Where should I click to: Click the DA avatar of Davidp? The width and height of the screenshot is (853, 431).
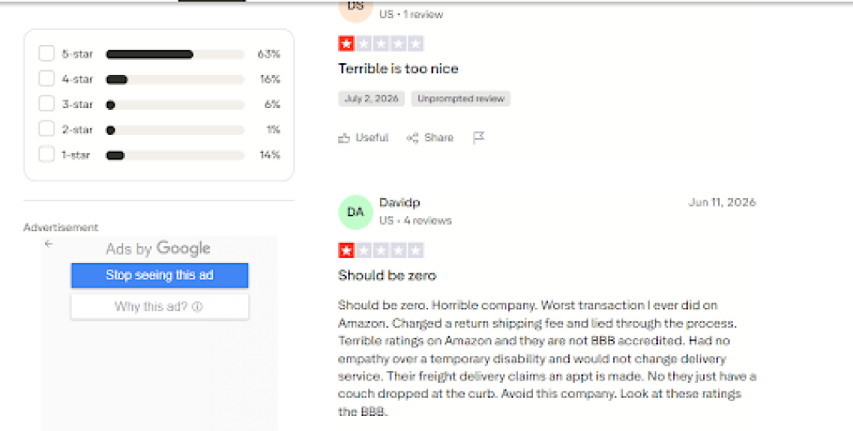click(x=355, y=212)
